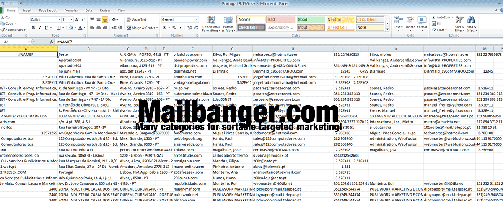Toggle Italic formatting
The width and height of the screenshot is (503, 201).
point(40,28)
